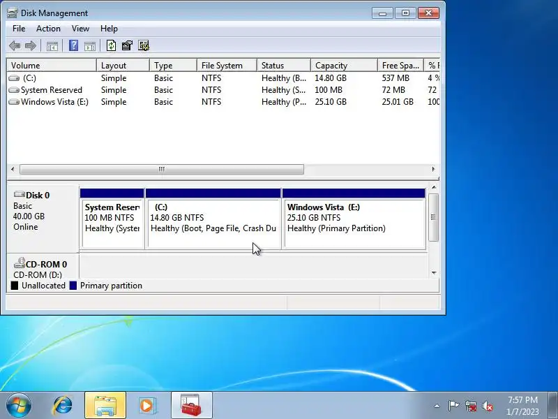Click the Disk Management title bar icon
Screen dimensions: 558x419
tap(12, 13)
